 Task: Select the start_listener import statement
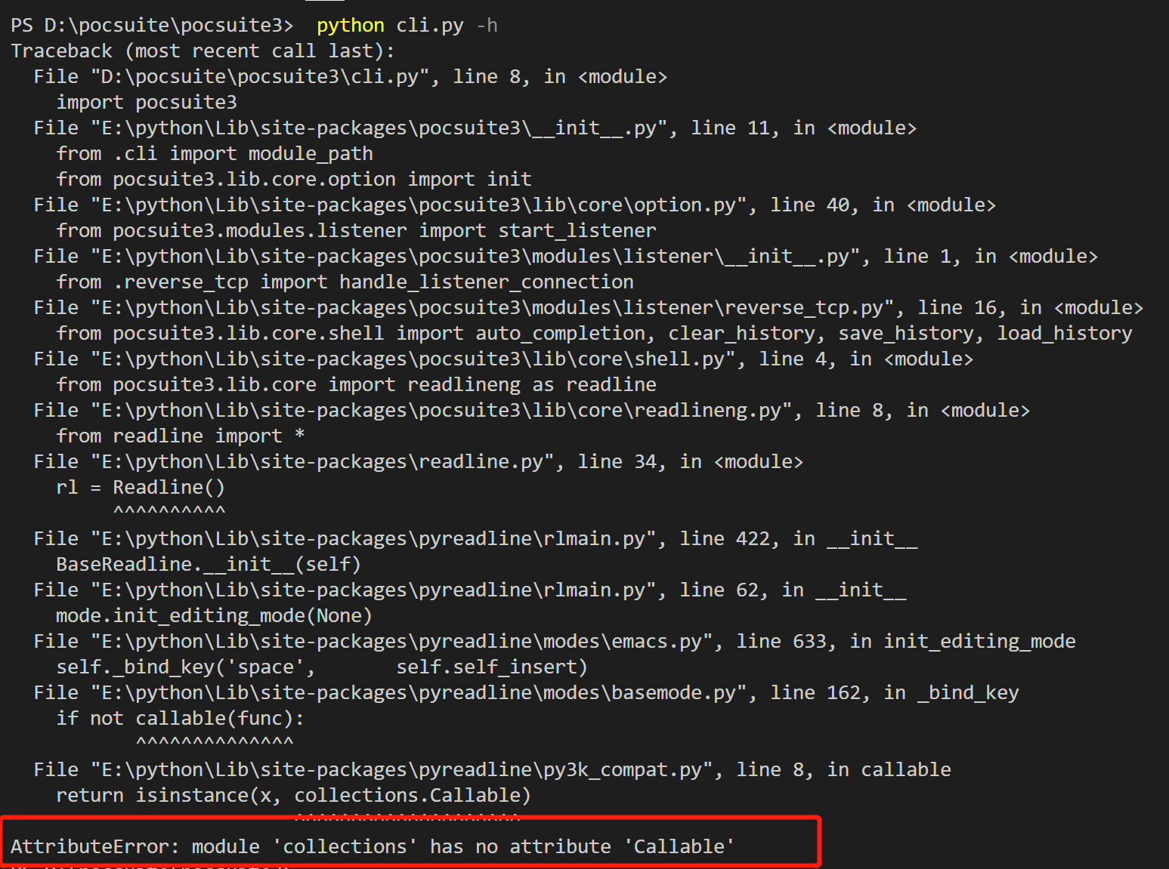[355, 230]
